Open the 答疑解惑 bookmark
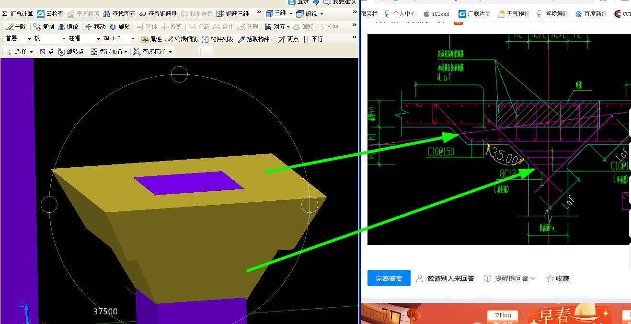The image size is (631, 324). point(552,14)
